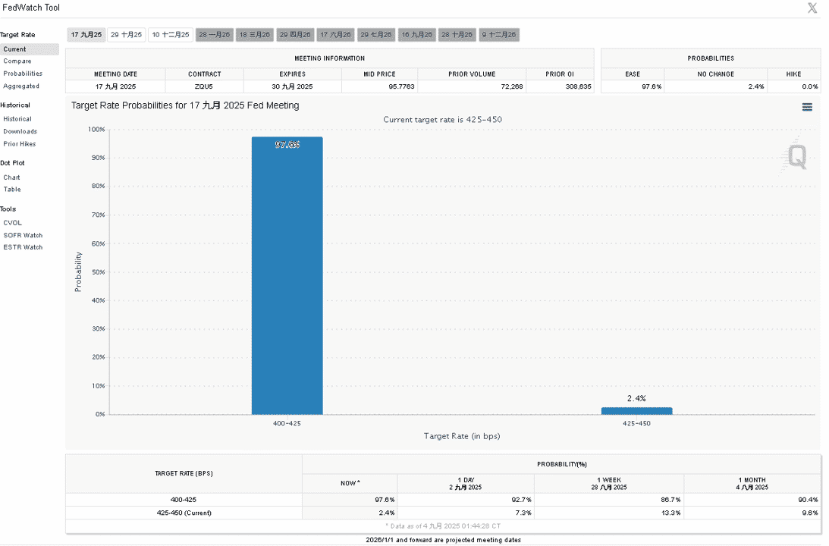
Task: Click the 1 WEEK column header
Action: click(x=609, y=484)
